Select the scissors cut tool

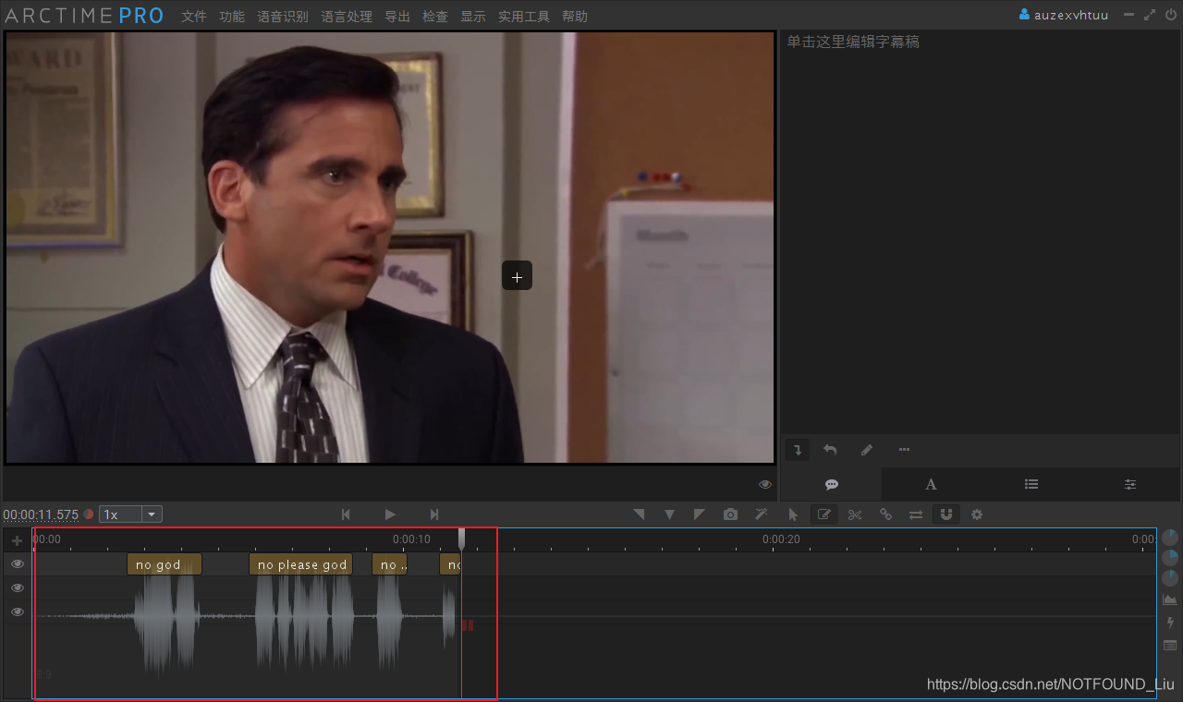coord(855,514)
